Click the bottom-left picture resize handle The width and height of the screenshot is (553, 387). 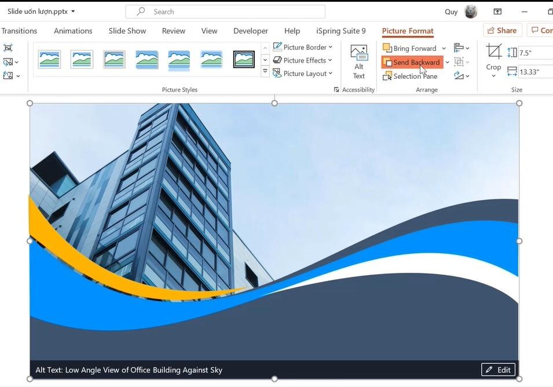pos(30,378)
